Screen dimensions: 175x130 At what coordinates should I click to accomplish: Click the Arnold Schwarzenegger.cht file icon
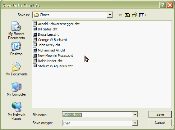tap(35, 24)
